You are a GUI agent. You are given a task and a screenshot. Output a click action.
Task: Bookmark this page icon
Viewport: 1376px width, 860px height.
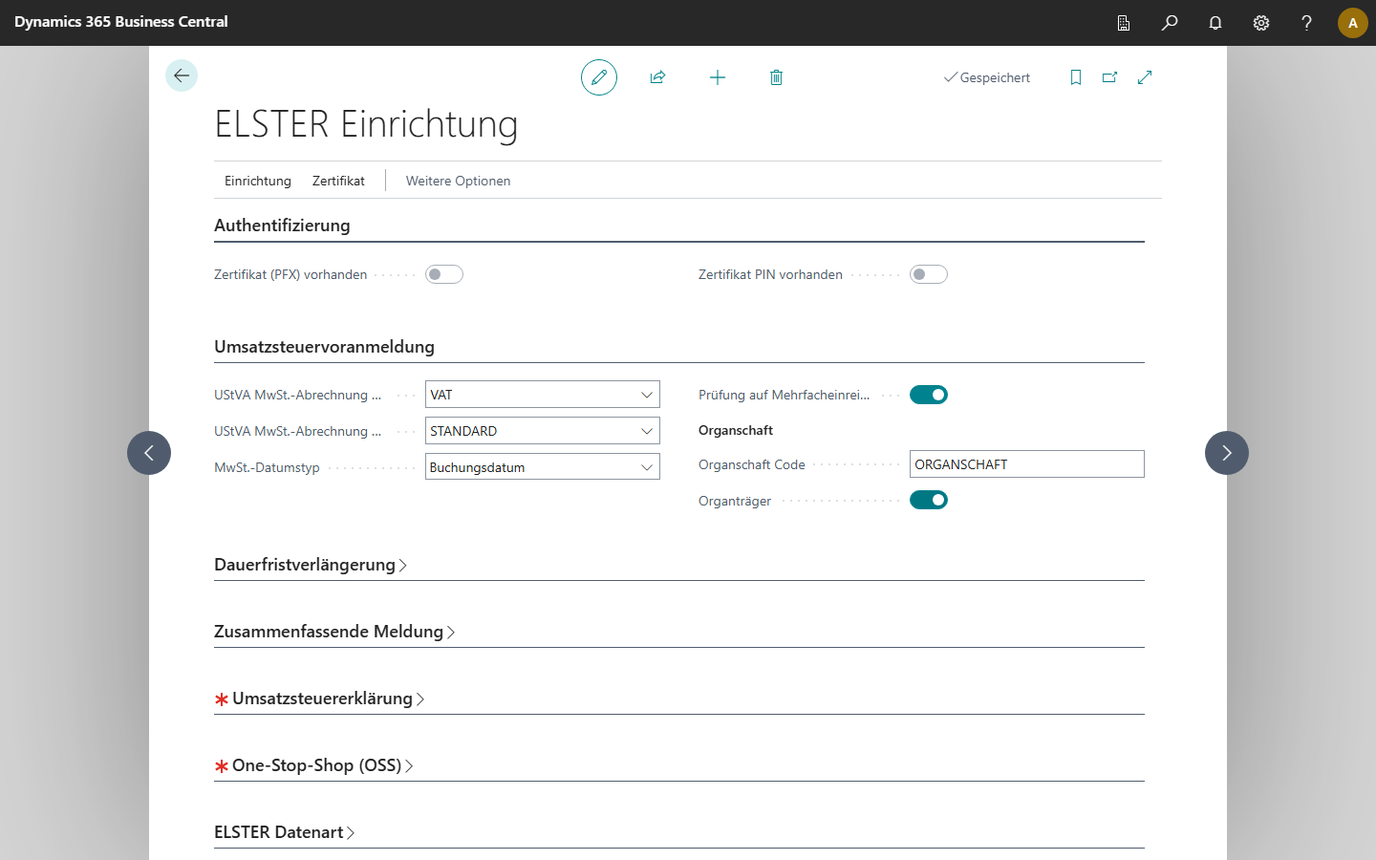[1076, 77]
